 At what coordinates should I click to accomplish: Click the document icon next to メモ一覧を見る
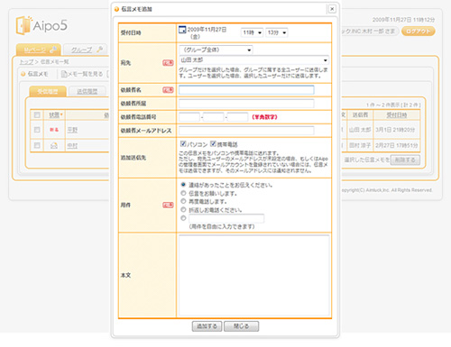coord(64,74)
